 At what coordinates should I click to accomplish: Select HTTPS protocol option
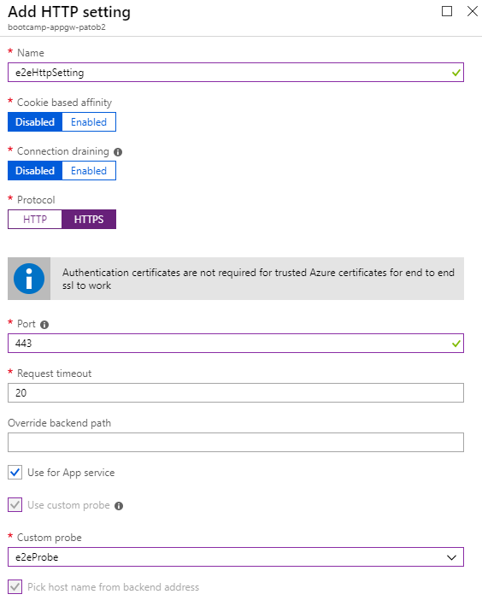pos(89,220)
